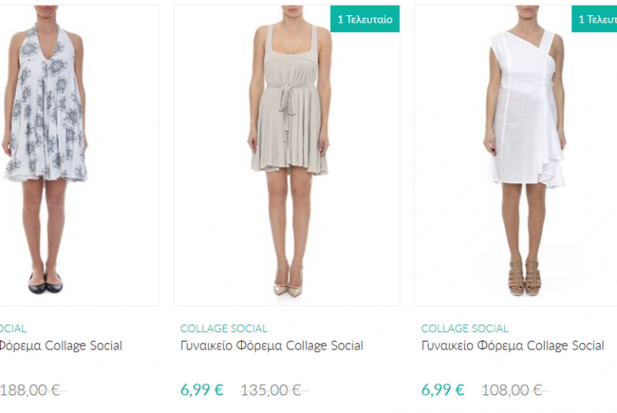Click the '1 Τελευταίο' badge on white dress

[595, 19]
